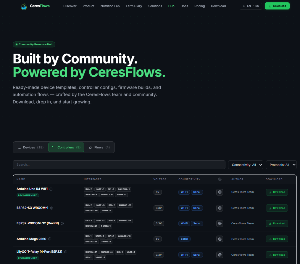Open the Product menu item

click(88, 6)
